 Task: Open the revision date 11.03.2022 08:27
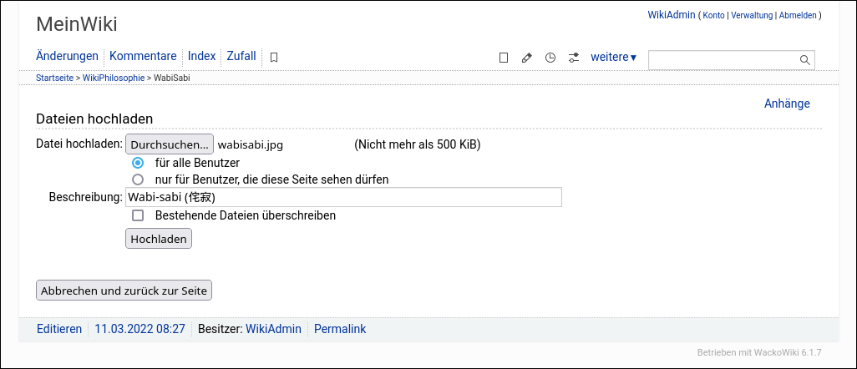(140, 329)
